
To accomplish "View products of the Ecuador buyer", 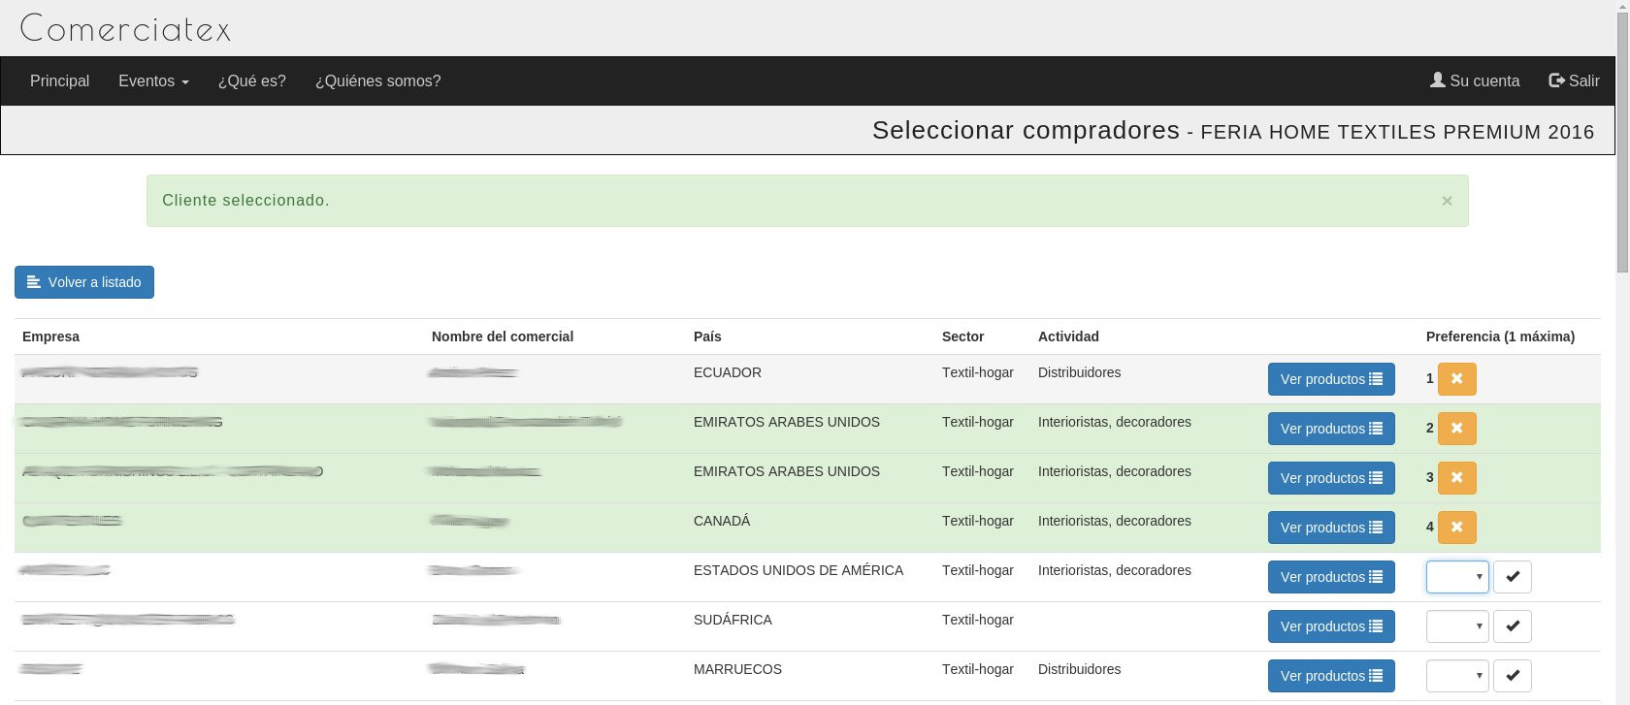I will coord(1330,379).
